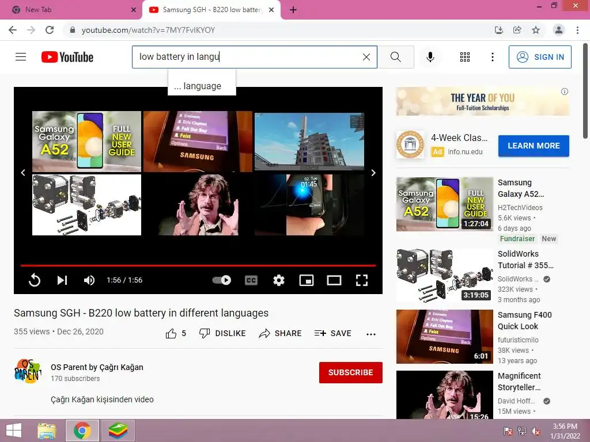Select the '... language' search suggestion

tap(202, 86)
